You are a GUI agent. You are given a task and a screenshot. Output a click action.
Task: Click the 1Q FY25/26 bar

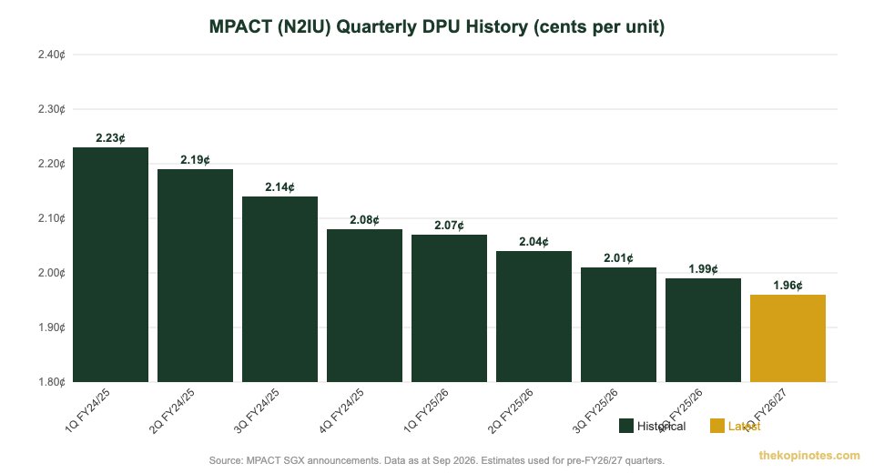[449, 308]
